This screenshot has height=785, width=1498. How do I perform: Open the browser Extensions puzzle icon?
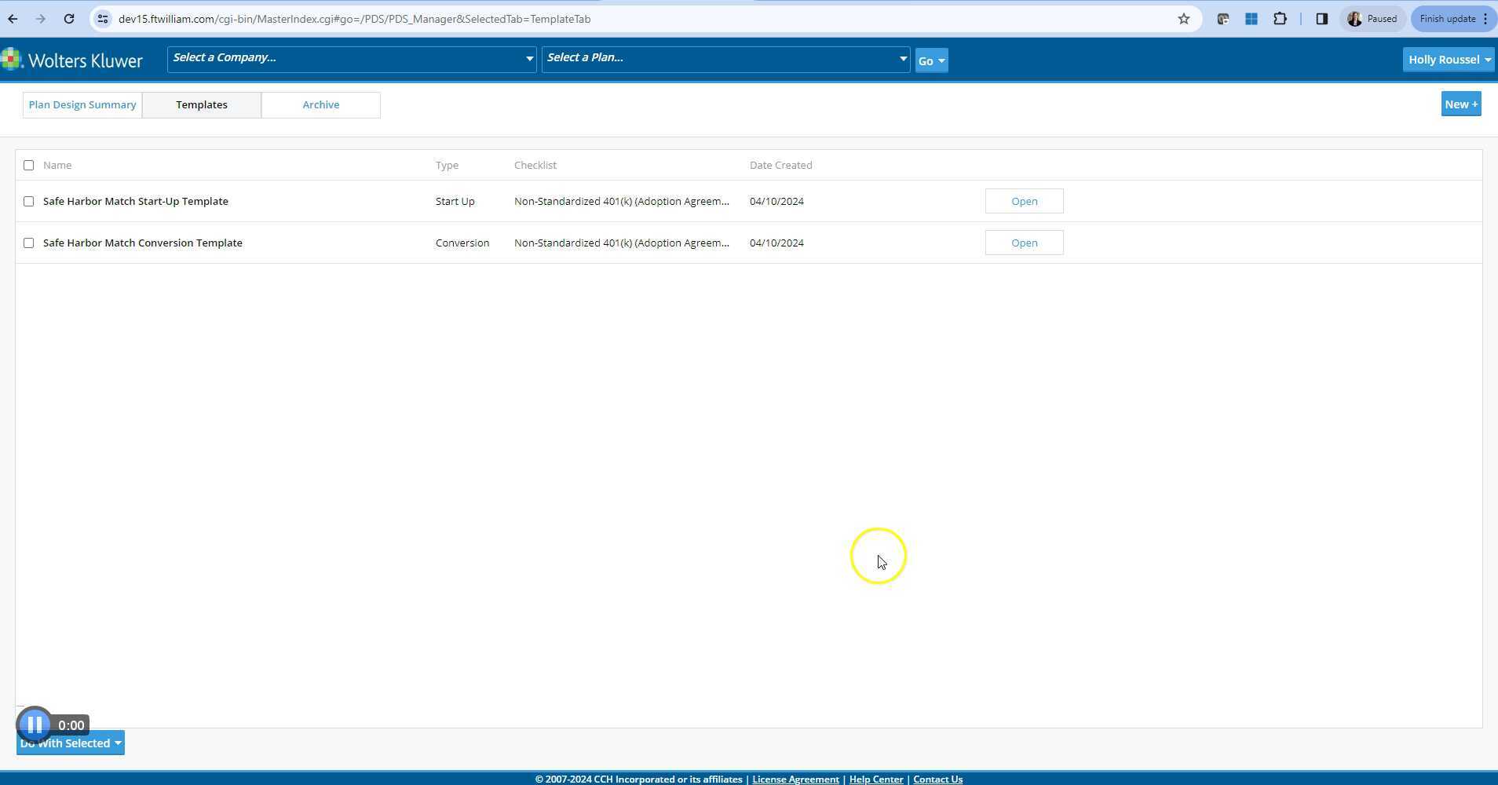[x=1281, y=18]
